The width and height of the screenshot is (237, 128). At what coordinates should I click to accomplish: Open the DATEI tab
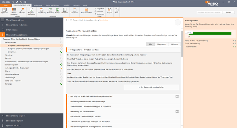[6, 5]
